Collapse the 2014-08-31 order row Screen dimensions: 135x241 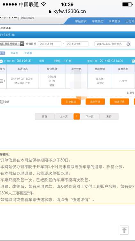tap(1, 61)
